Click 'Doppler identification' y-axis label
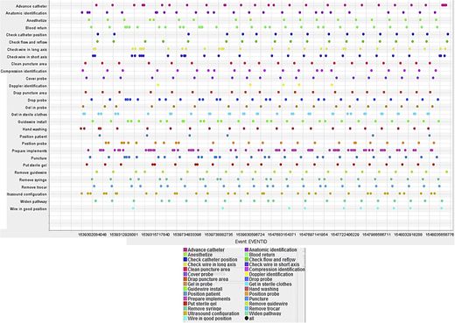 pos(28,86)
